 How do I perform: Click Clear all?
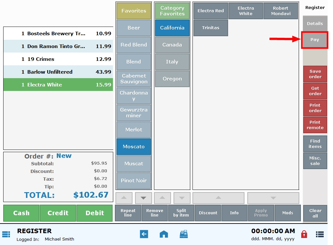tap(315, 213)
